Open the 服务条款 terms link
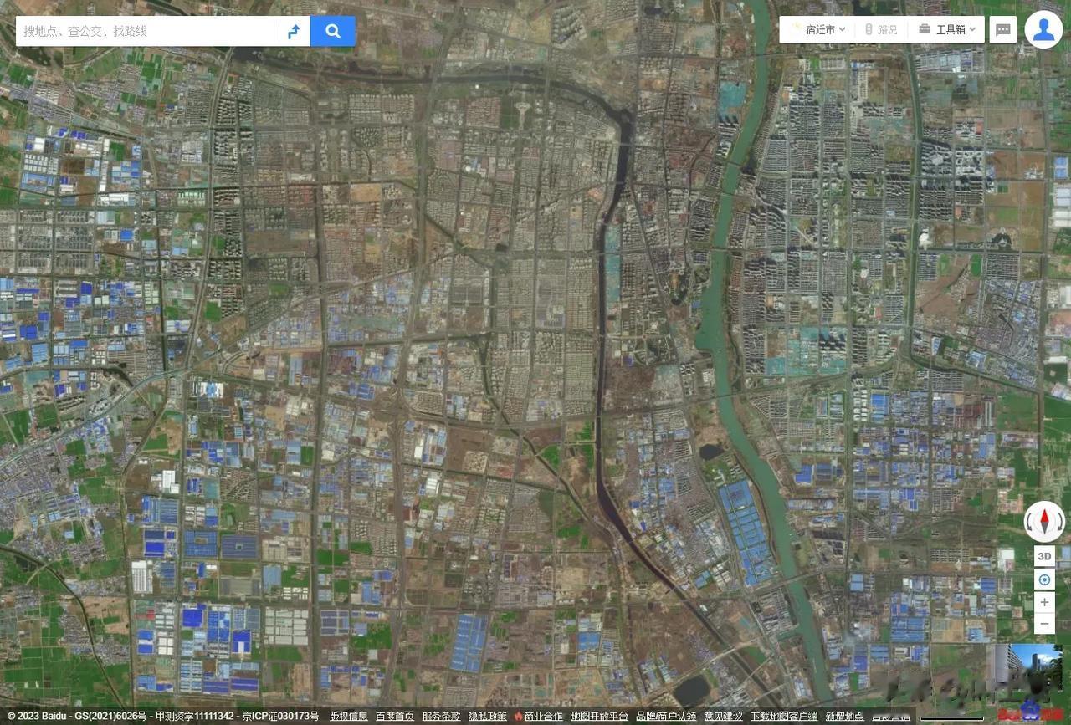 (x=441, y=717)
